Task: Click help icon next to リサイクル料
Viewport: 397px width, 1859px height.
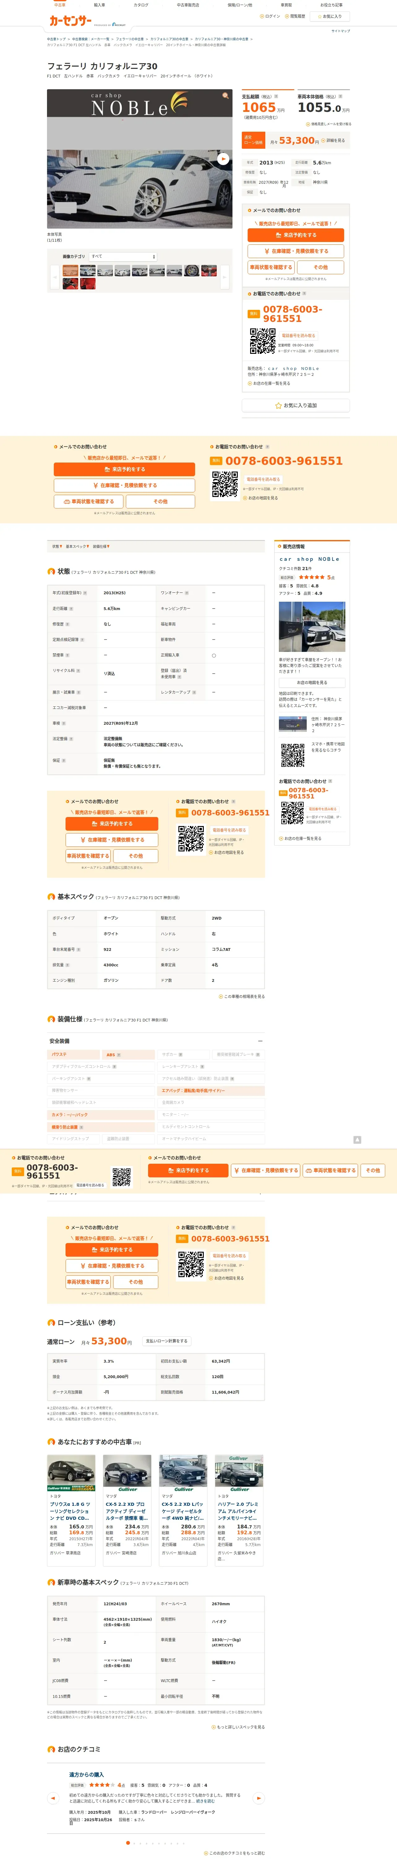Action: (78, 670)
